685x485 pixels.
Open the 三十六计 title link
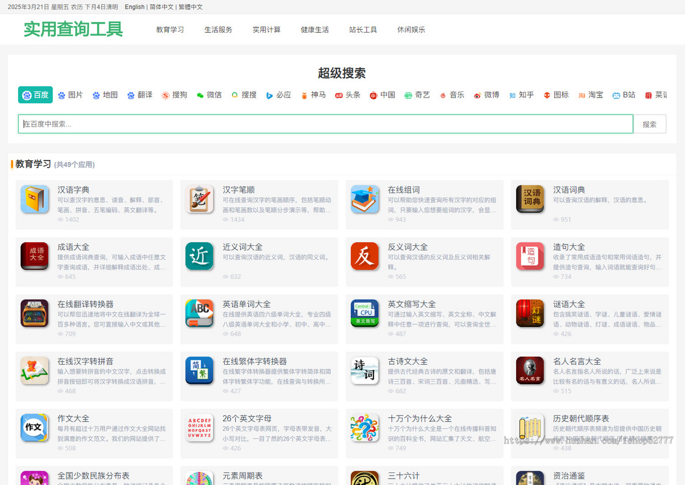coord(404,475)
